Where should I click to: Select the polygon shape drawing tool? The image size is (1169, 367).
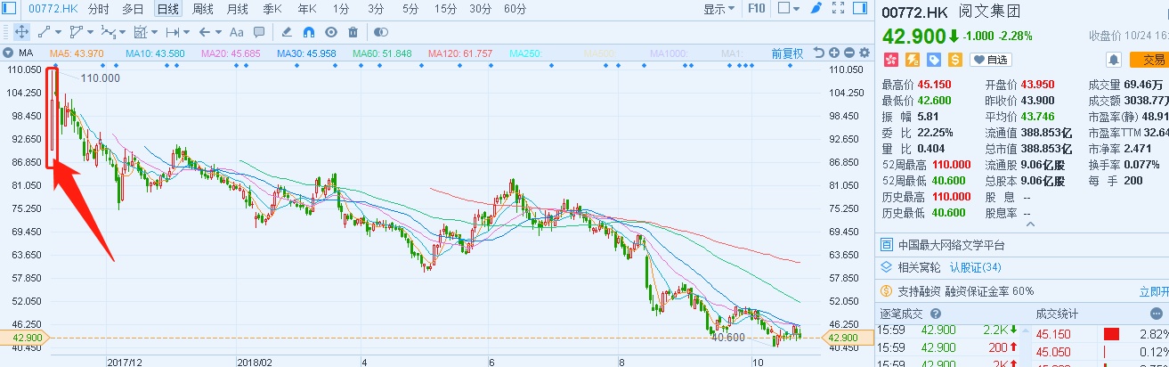pos(76,32)
